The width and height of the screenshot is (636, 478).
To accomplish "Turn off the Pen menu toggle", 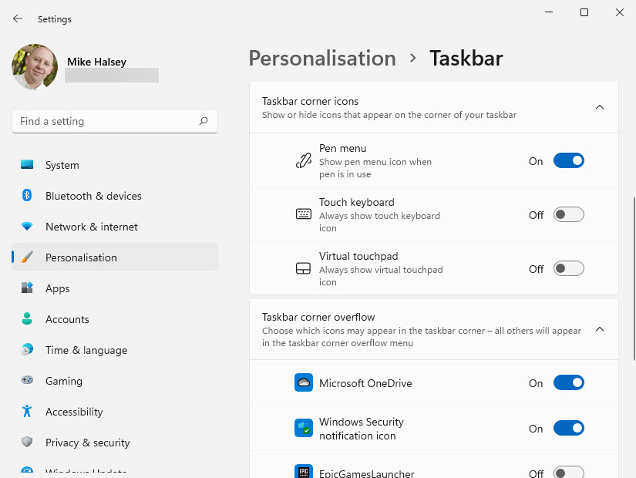I will 568,161.
